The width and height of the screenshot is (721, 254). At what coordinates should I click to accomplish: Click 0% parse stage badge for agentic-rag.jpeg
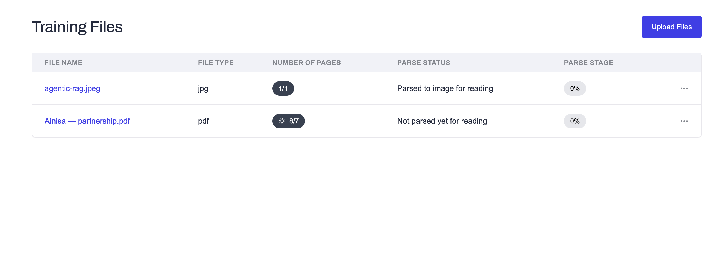[x=574, y=88]
